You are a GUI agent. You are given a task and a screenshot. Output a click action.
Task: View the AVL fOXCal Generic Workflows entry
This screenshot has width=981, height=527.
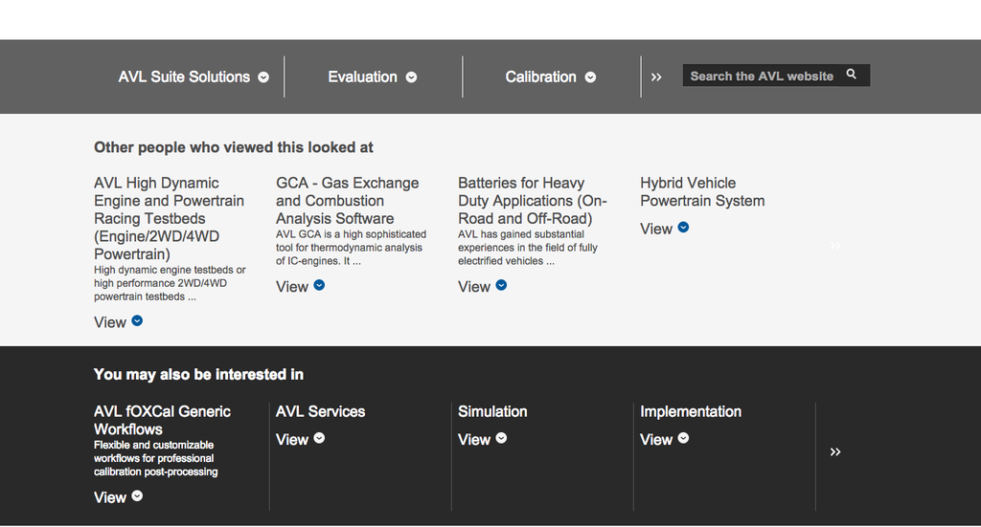click(x=110, y=497)
